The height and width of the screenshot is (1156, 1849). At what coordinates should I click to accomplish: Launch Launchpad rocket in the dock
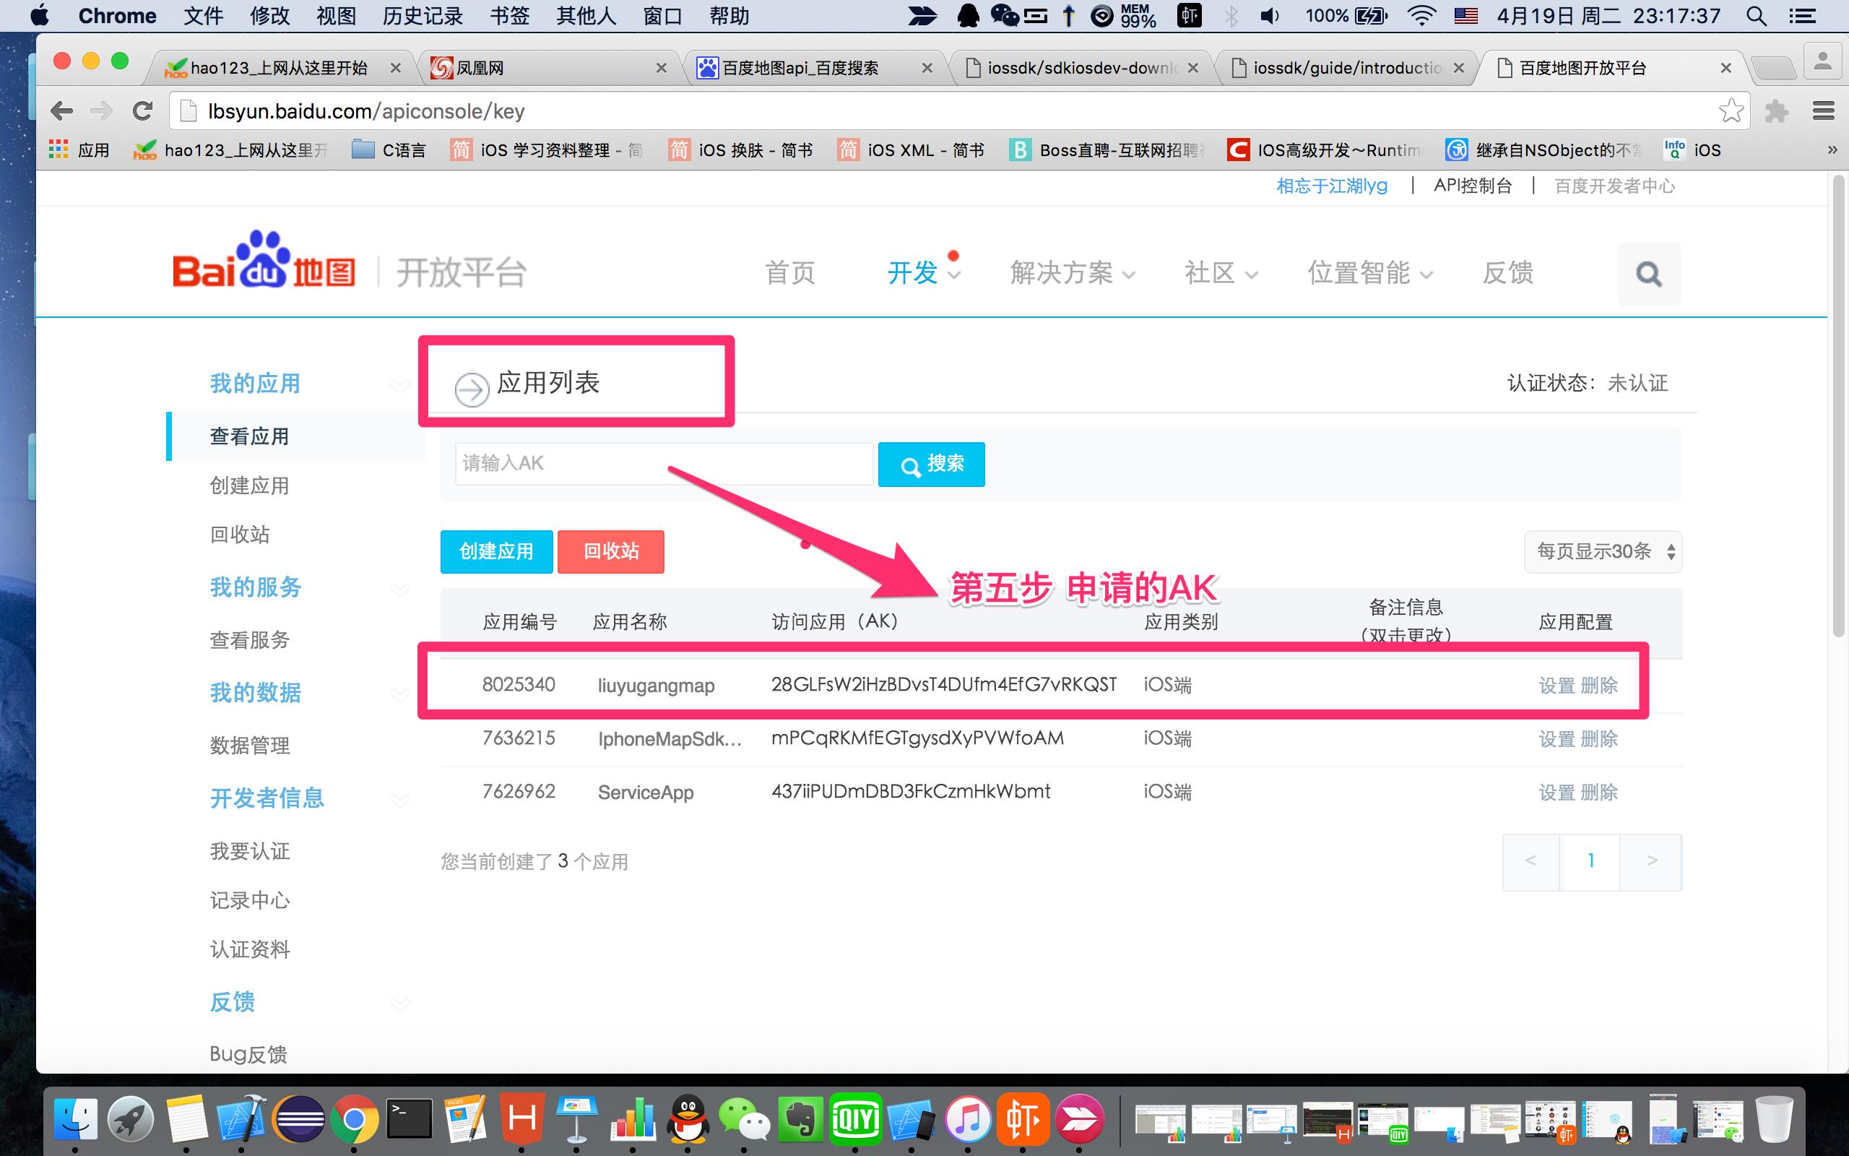pos(131,1121)
